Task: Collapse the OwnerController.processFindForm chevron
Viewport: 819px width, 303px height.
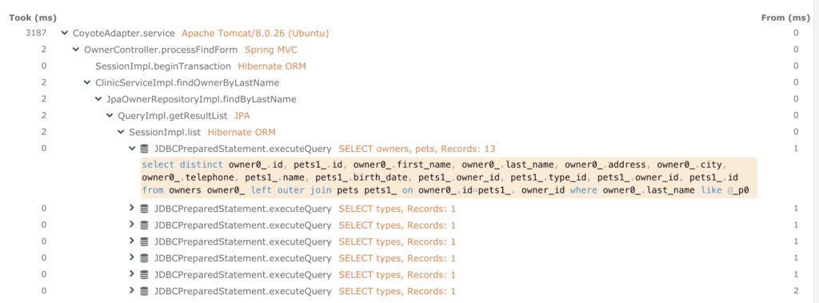Action: tap(76, 50)
